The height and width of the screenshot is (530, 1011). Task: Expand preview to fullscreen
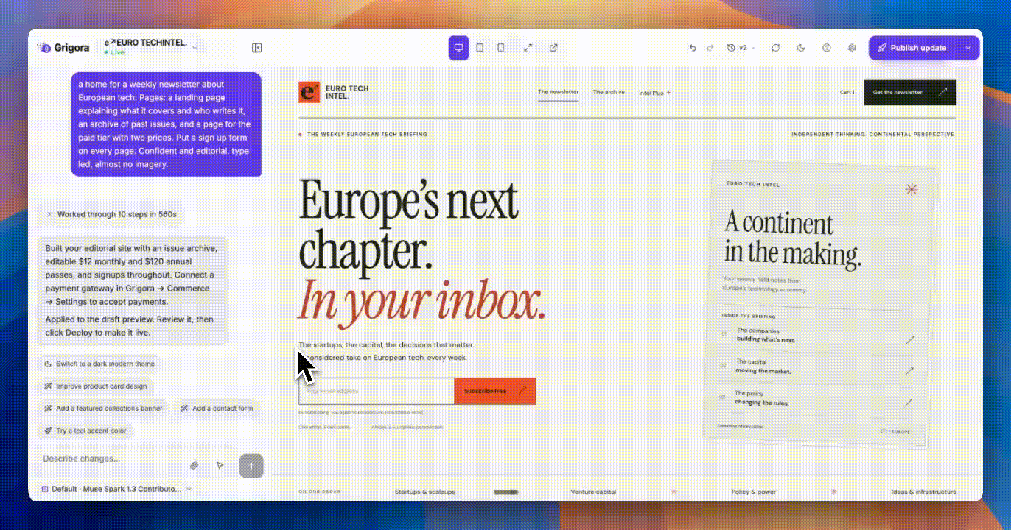[528, 48]
